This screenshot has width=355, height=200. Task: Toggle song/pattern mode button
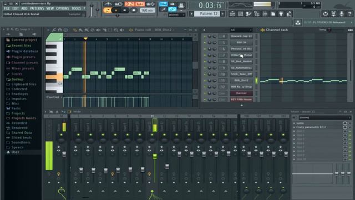107,10
